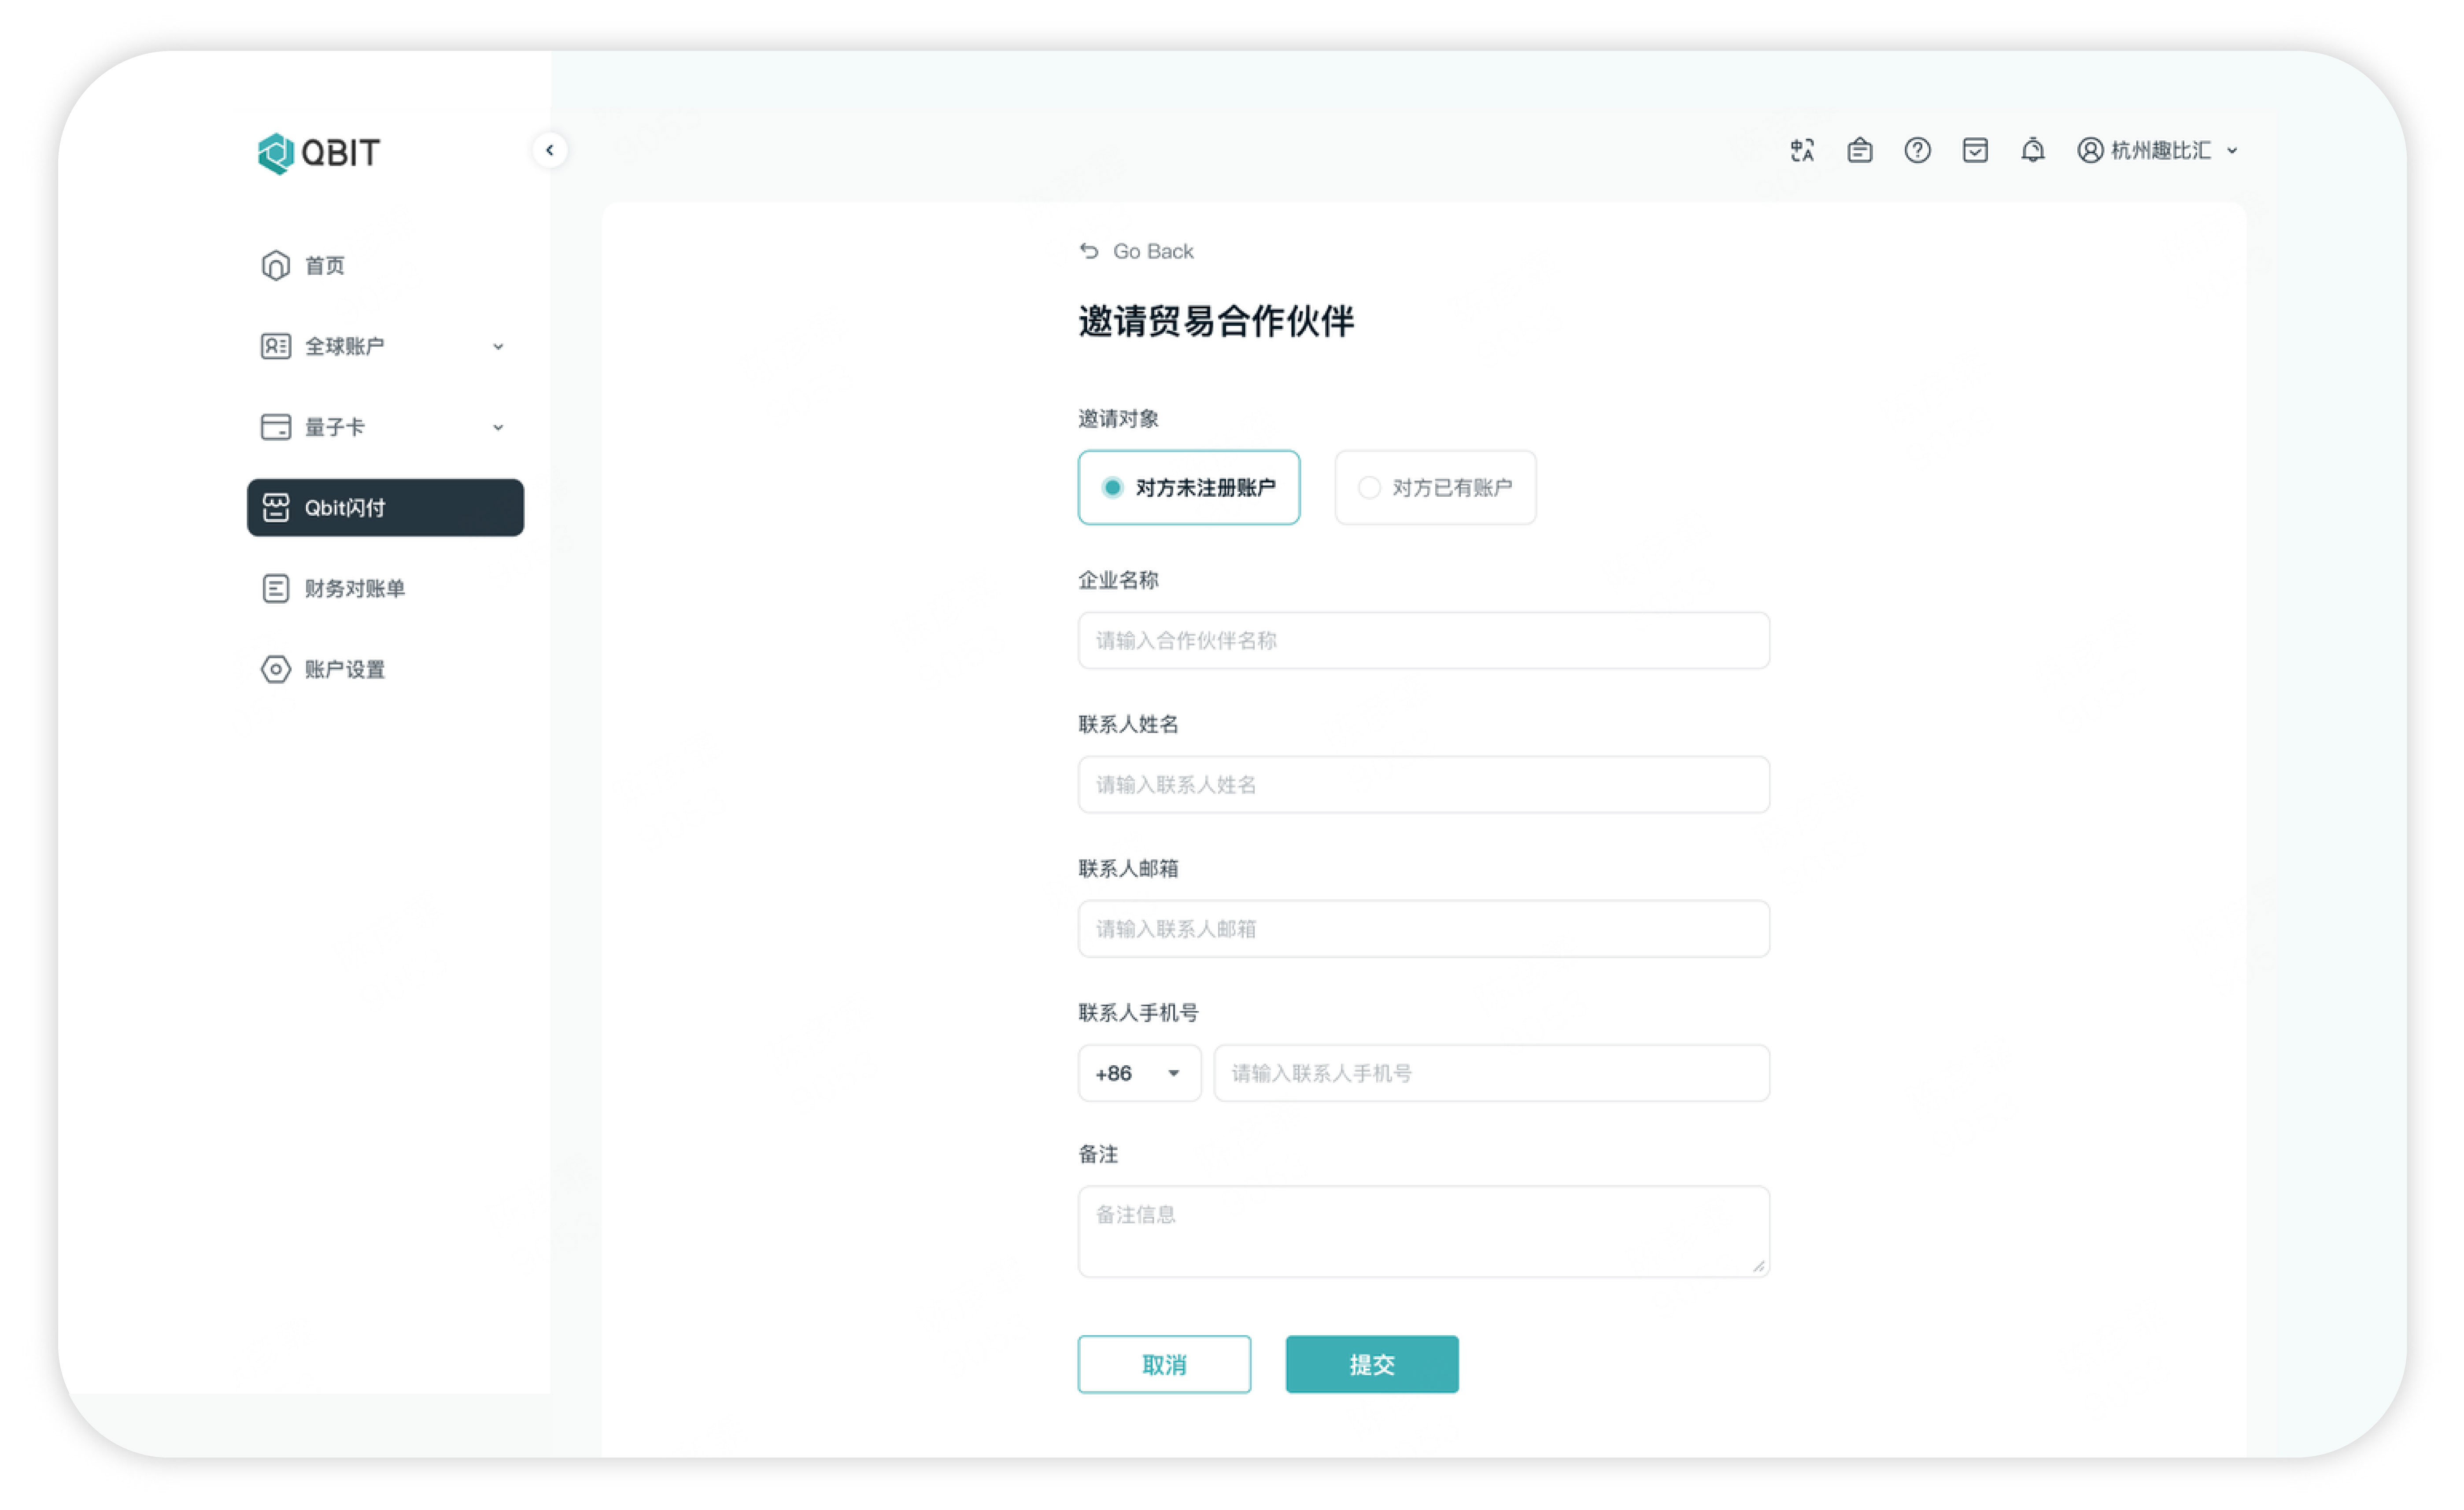Click the 联系人手机号 label
2464x1510 pixels.
pos(1138,1013)
